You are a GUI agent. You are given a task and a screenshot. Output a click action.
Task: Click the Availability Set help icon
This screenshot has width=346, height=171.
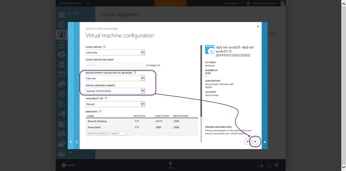[x=106, y=98]
